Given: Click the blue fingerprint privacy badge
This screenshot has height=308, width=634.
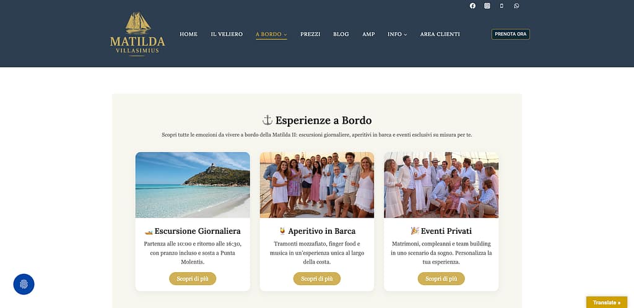Looking at the screenshot, I should coord(24,284).
